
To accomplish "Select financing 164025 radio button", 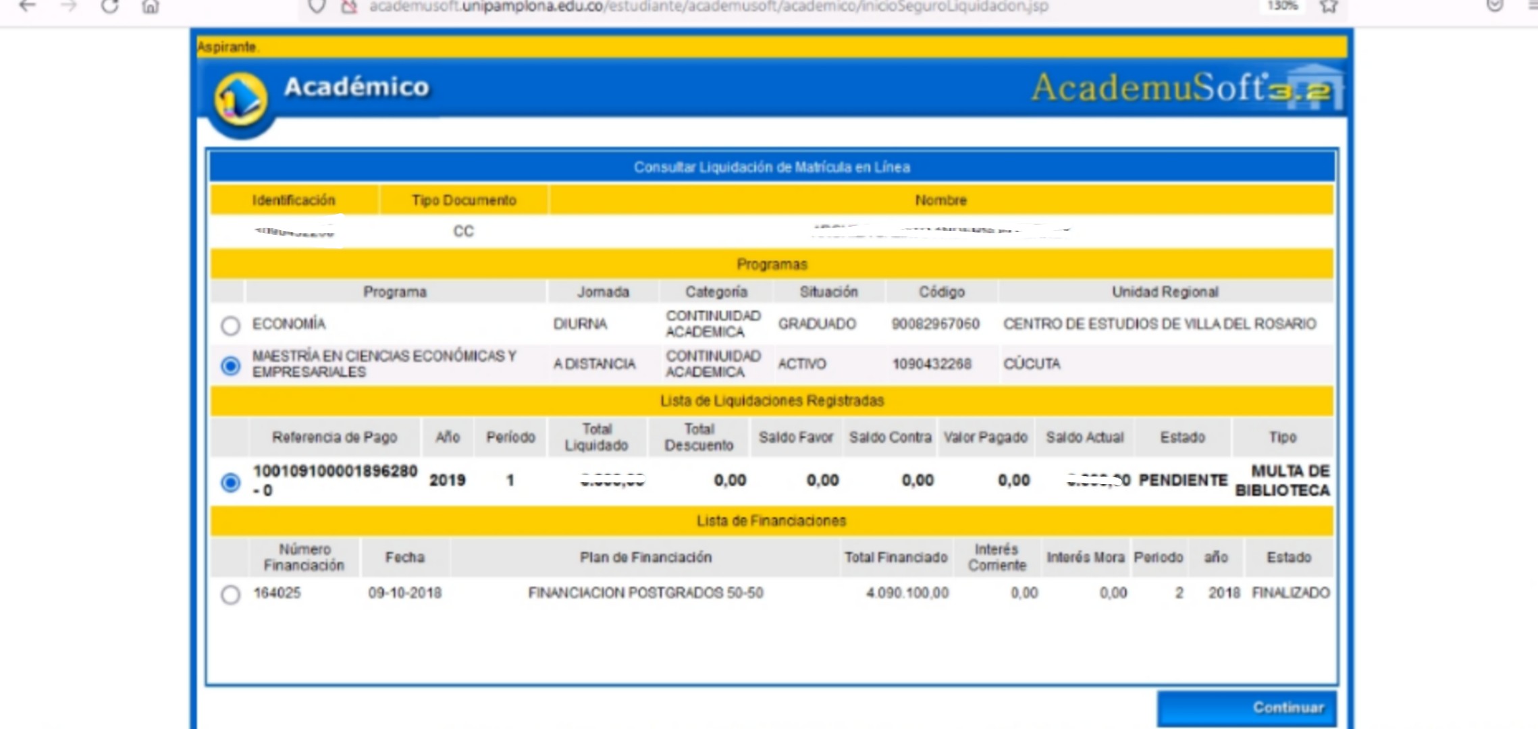I will click(x=230, y=594).
